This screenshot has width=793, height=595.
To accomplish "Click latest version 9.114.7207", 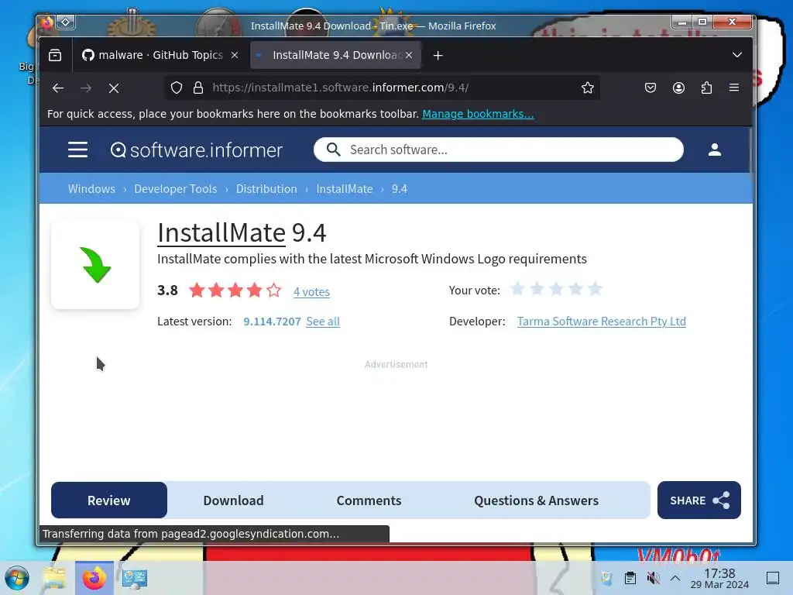I will [x=272, y=322].
